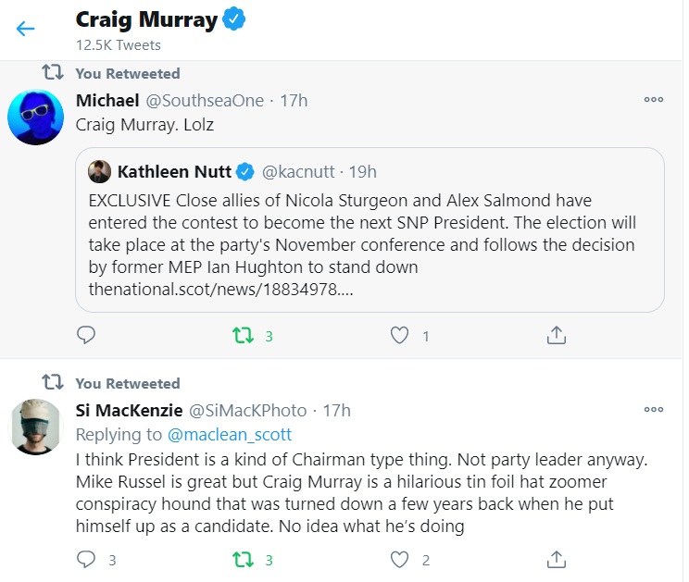Screen dimensions: 689x582
Task: Open thenational.scot article link
Action: [x=220, y=290]
